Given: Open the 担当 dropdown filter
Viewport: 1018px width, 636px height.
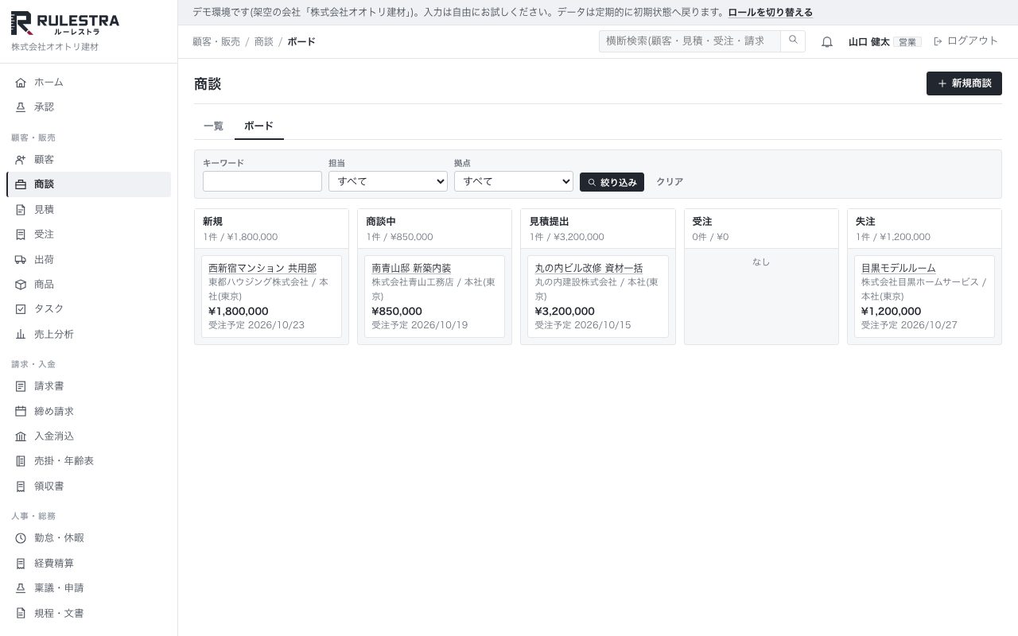Looking at the screenshot, I should click(x=388, y=181).
